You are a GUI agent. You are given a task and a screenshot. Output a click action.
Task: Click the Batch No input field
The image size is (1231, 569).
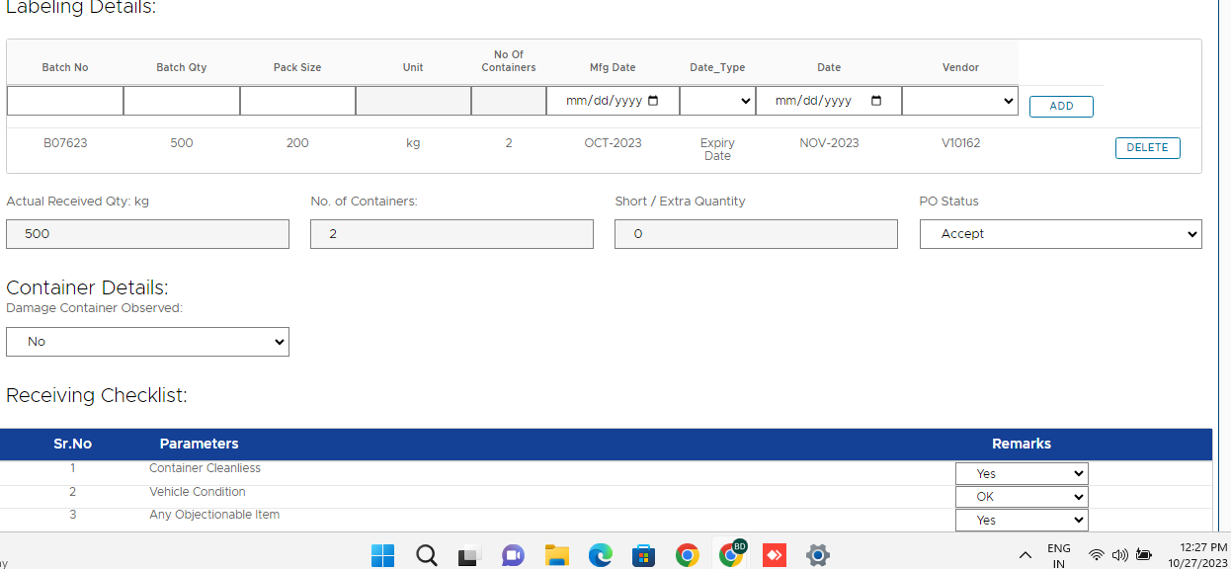click(x=65, y=101)
